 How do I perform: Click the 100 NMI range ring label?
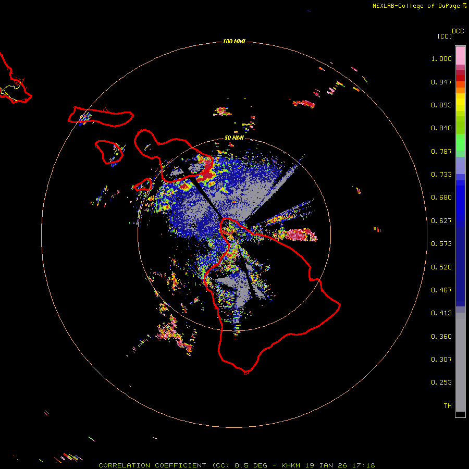[234, 41]
